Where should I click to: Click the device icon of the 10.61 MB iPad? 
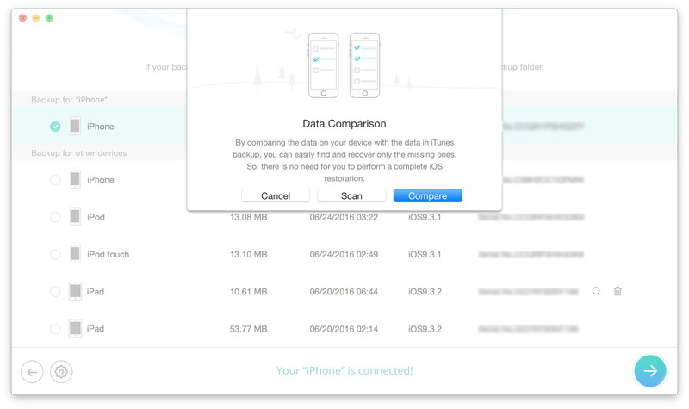[75, 291]
